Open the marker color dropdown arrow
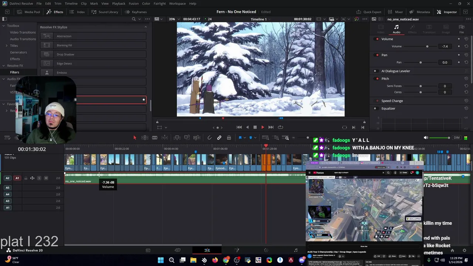 point(255,138)
